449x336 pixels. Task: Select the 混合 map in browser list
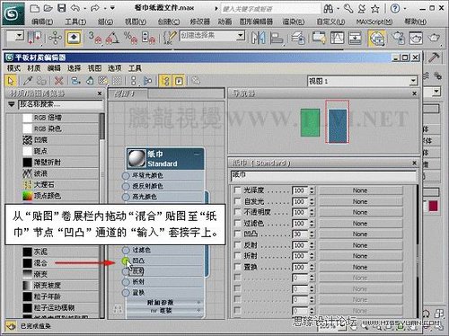pos(60,263)
